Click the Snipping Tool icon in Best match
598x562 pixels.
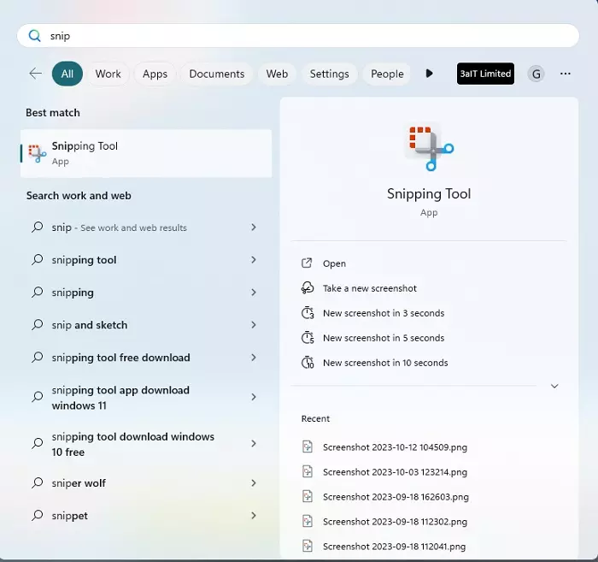(38, 153)
